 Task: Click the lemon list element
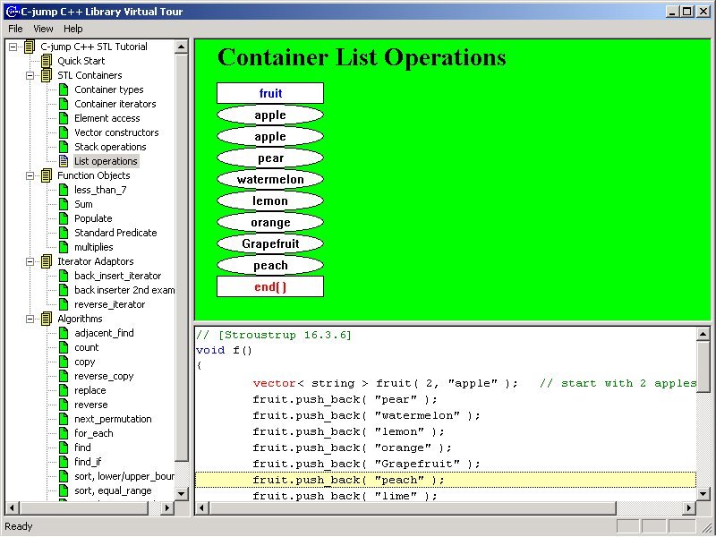coord(270,200)
